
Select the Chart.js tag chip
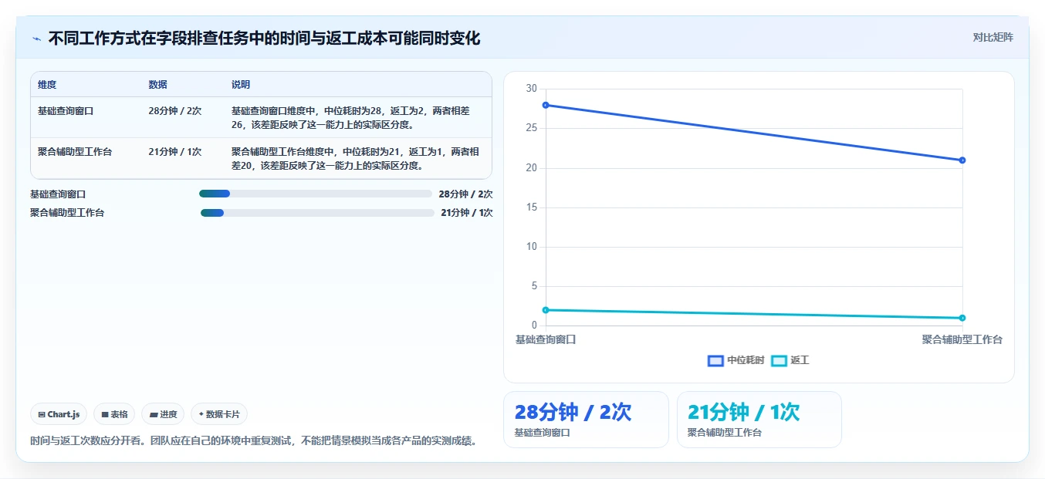[59, 414]
